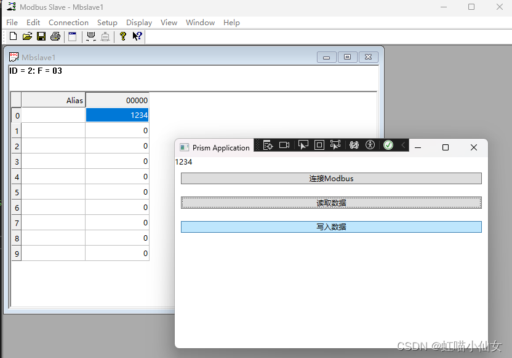Print the Modbus Slave view
The image size is (512, 358).
pos(55,36)
